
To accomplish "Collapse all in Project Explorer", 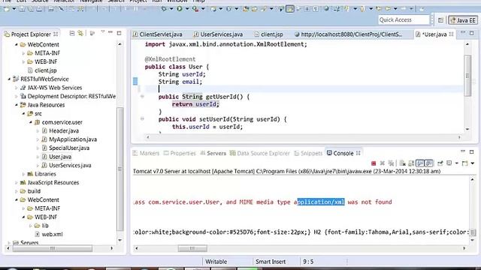I will point(72,33).
